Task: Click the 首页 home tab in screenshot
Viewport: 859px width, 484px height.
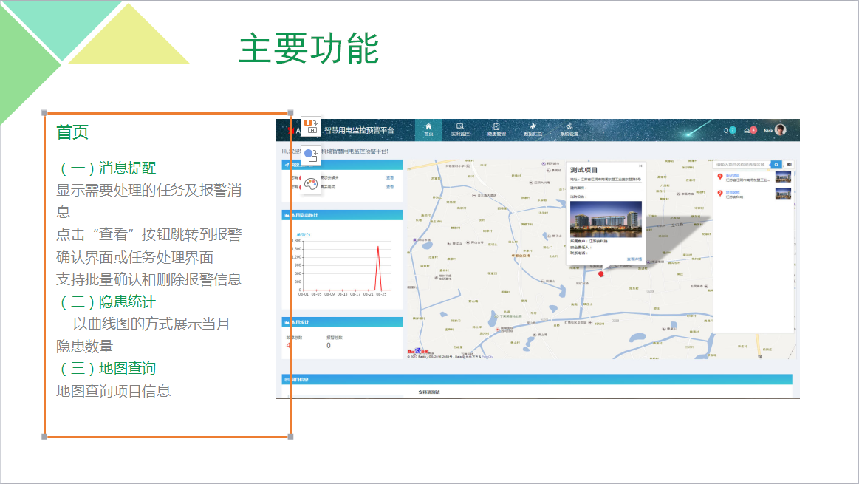Action: pos(428,130)
